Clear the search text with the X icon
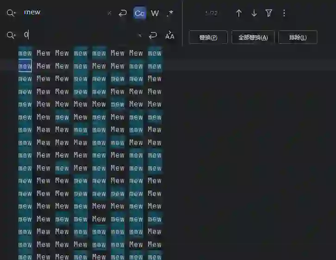This screenshot has height=260, width=336. pos(109,13)
